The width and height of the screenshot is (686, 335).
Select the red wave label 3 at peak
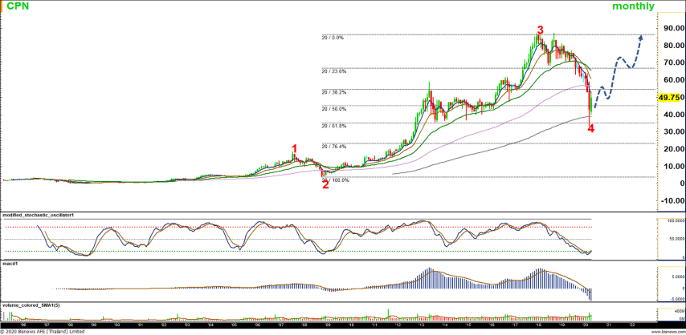[x=540, y=30]
